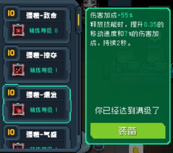The image size is (173, 153).
Task: Click the 你已经达到满级了 max level notice
Action: (127, 111)
